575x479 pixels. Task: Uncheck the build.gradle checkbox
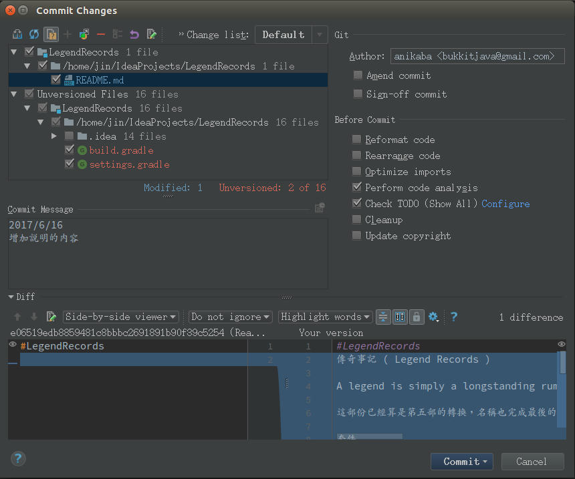[70, 150]
